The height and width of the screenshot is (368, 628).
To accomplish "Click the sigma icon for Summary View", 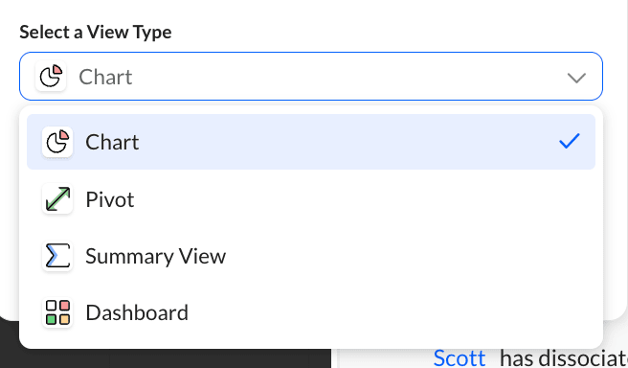I will 57,256.
